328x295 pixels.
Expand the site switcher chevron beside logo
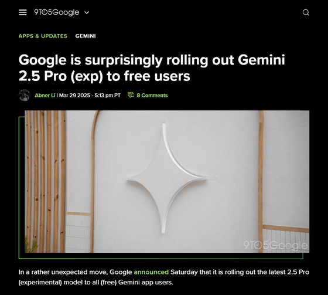point(87,12)
